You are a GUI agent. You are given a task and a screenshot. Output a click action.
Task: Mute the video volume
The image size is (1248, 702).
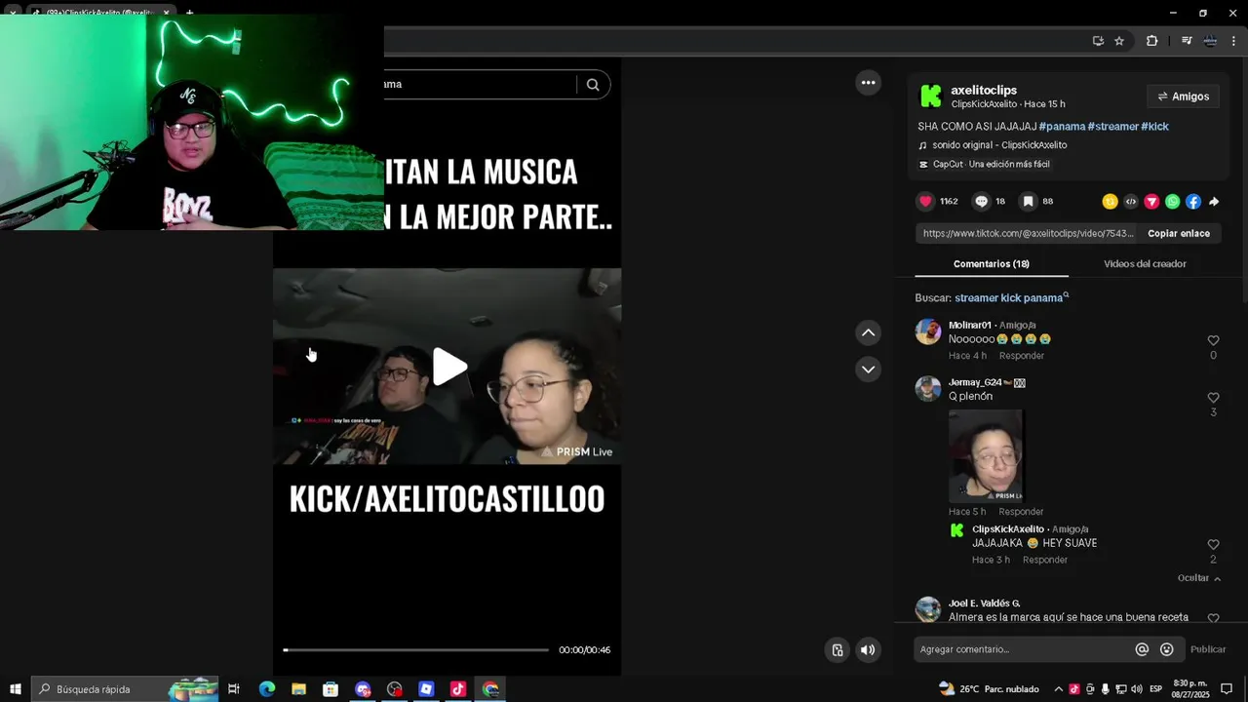(868, 650)
